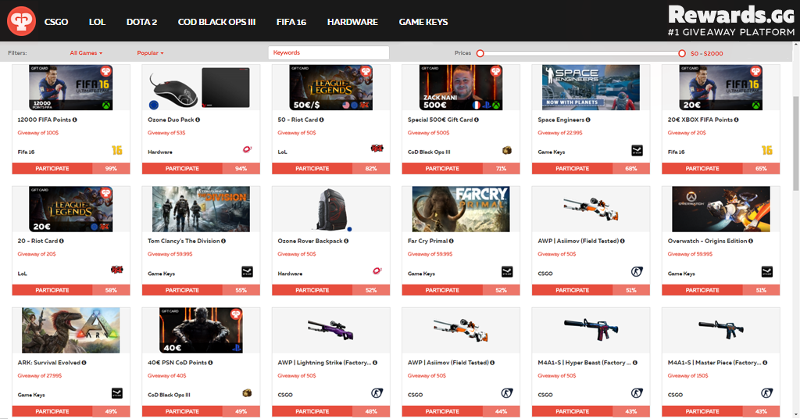Click Steam icon on Space Engineers card
The height and width of the screenshot is (419, 800).
[637, 151]
